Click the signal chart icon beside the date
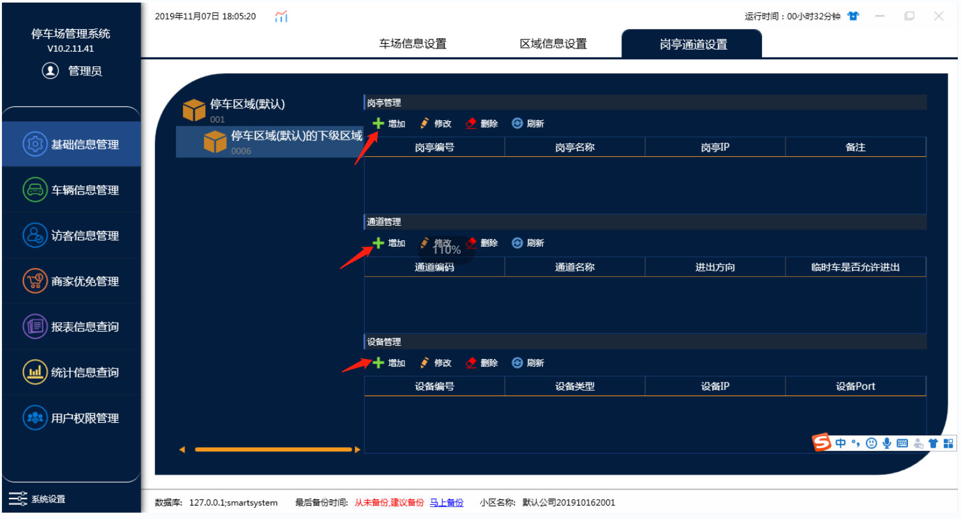The height and width of the screenshot is (519, 961). click(281, 17)
